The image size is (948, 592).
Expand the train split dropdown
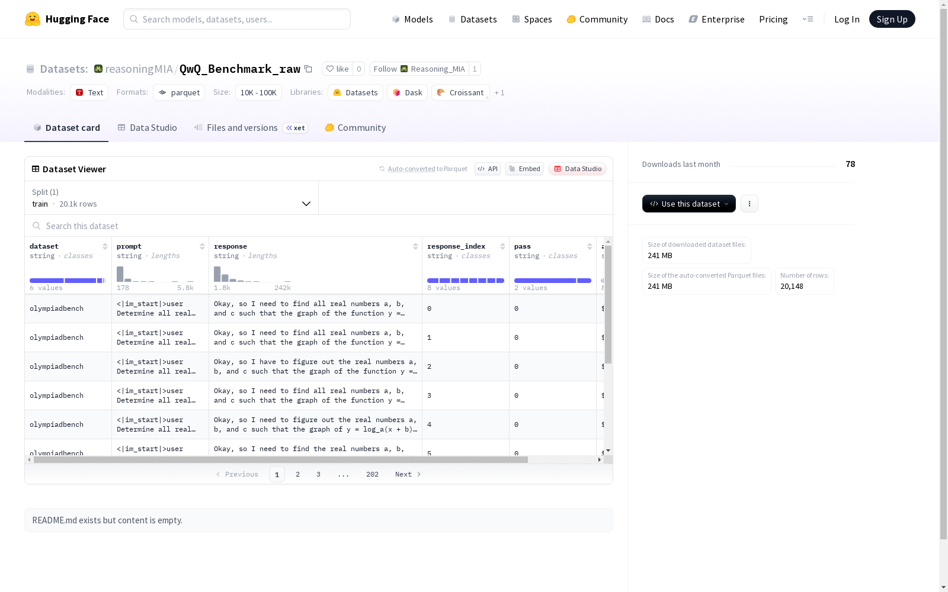171,198
